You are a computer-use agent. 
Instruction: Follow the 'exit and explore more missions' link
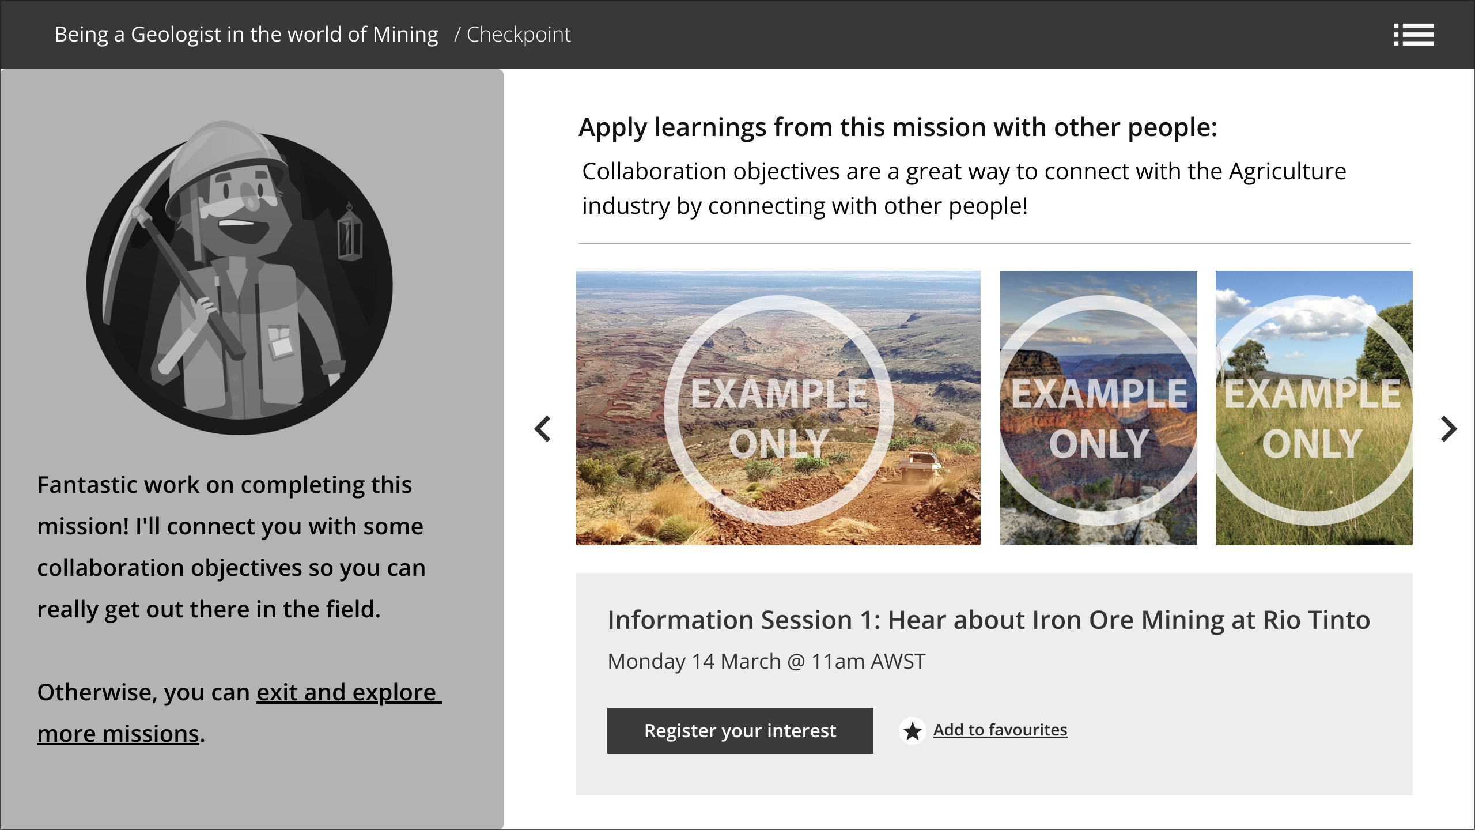click(x=349, y=693)
